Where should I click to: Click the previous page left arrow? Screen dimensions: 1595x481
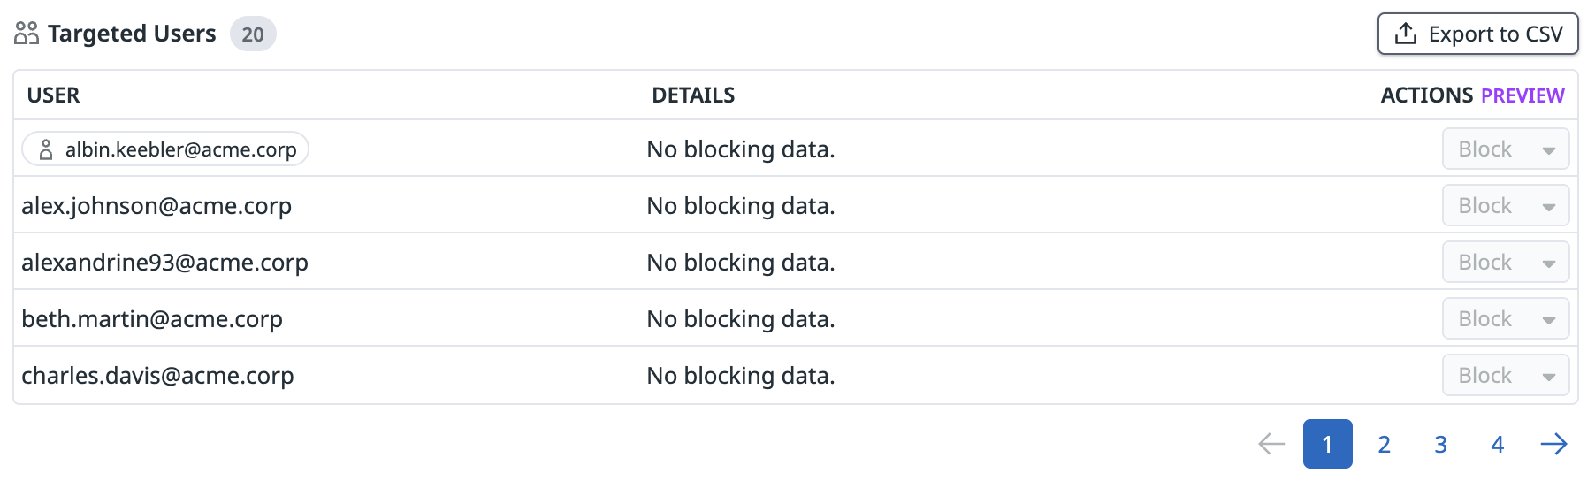coord(1271,444)
